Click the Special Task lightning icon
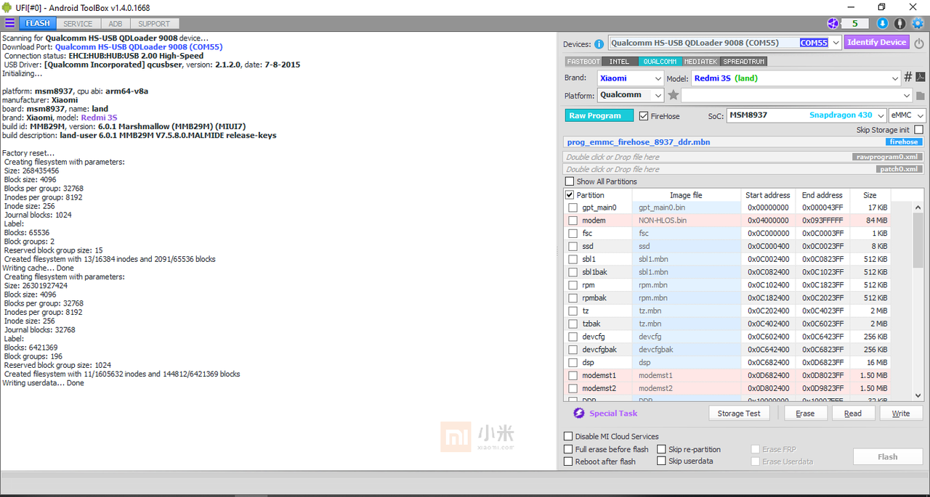 pos(579,413)
